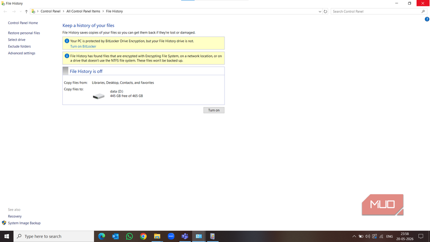The height and width of the screenshot is (242, 430).
Task: Click the Wi-Fi network tray icon
Action: 381,236
